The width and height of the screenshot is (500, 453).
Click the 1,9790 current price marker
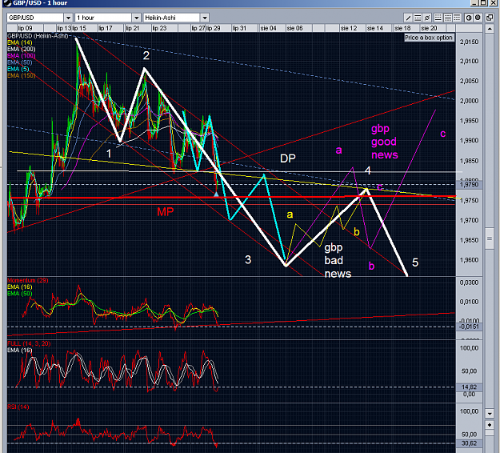tap(469, 184)
